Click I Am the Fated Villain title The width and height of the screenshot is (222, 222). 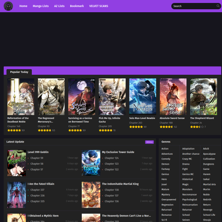[x=41, y=184]
